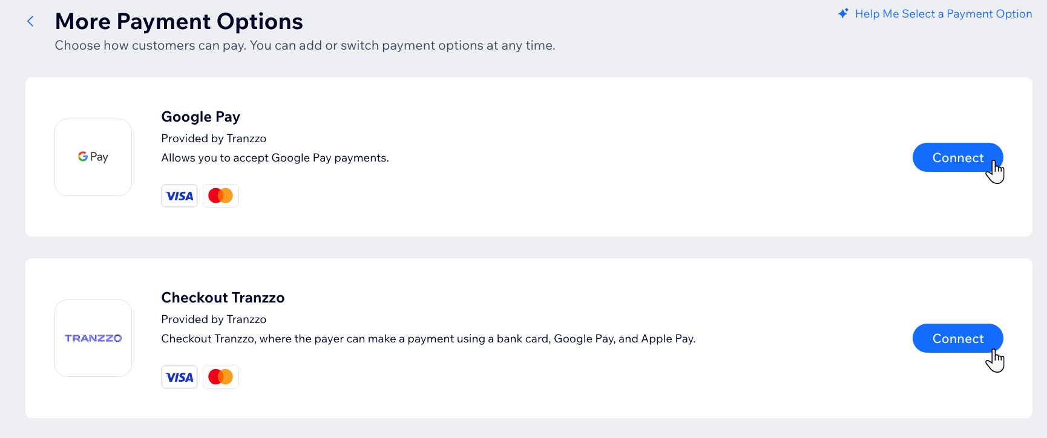Click the sparkle AI icon near Help Me link
This screenshot has height=438, width=1047.
coord(842,13)
